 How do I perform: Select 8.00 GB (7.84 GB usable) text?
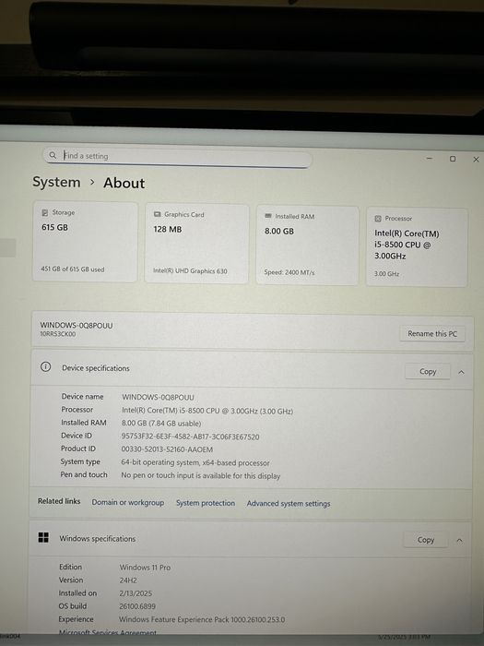(x=161, y=423)
